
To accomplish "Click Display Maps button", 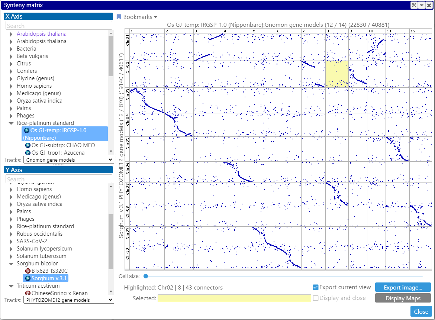I will tap(403, 298).
